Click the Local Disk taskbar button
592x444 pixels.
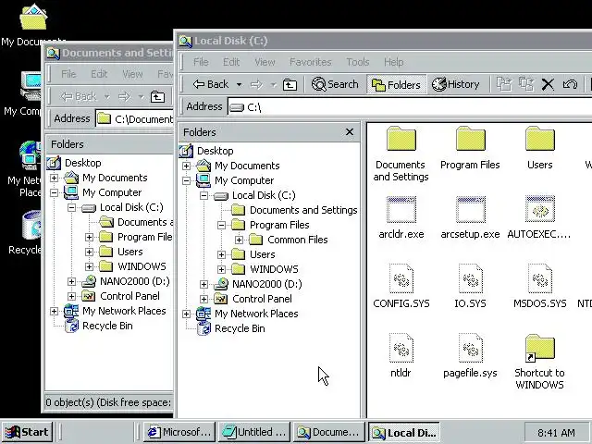[404, 432]
